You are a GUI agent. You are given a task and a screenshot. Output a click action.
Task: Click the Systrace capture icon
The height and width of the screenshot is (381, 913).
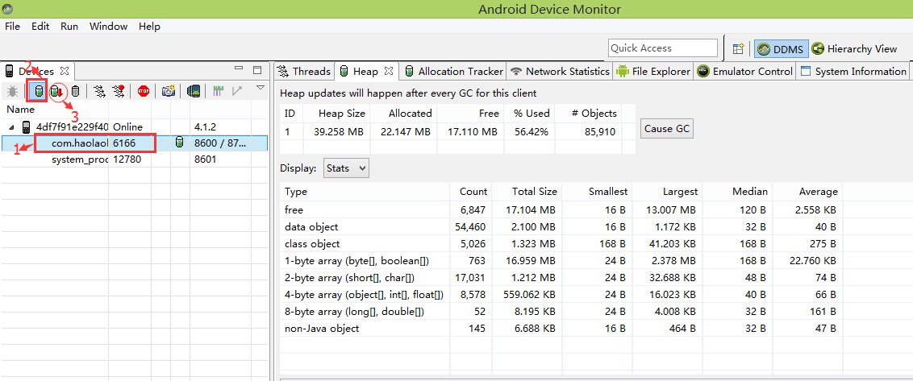point(219,91)
